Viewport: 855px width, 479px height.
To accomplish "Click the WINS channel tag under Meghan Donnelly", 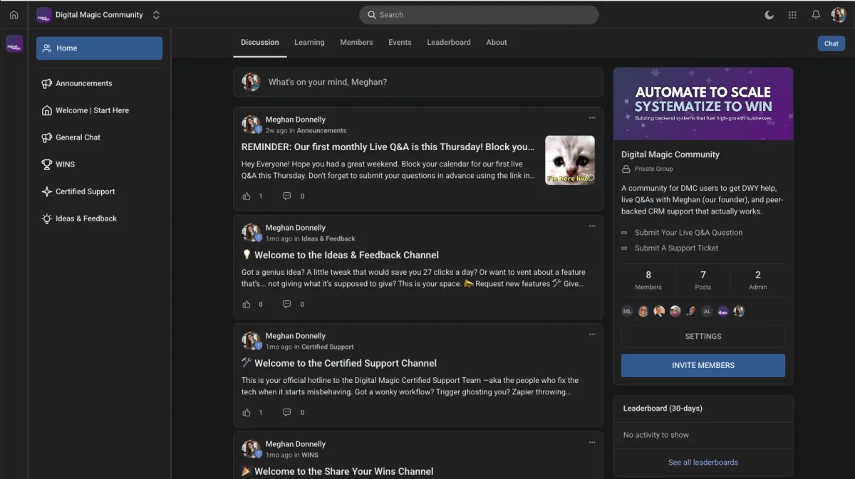I will click(x=310, y=456).
